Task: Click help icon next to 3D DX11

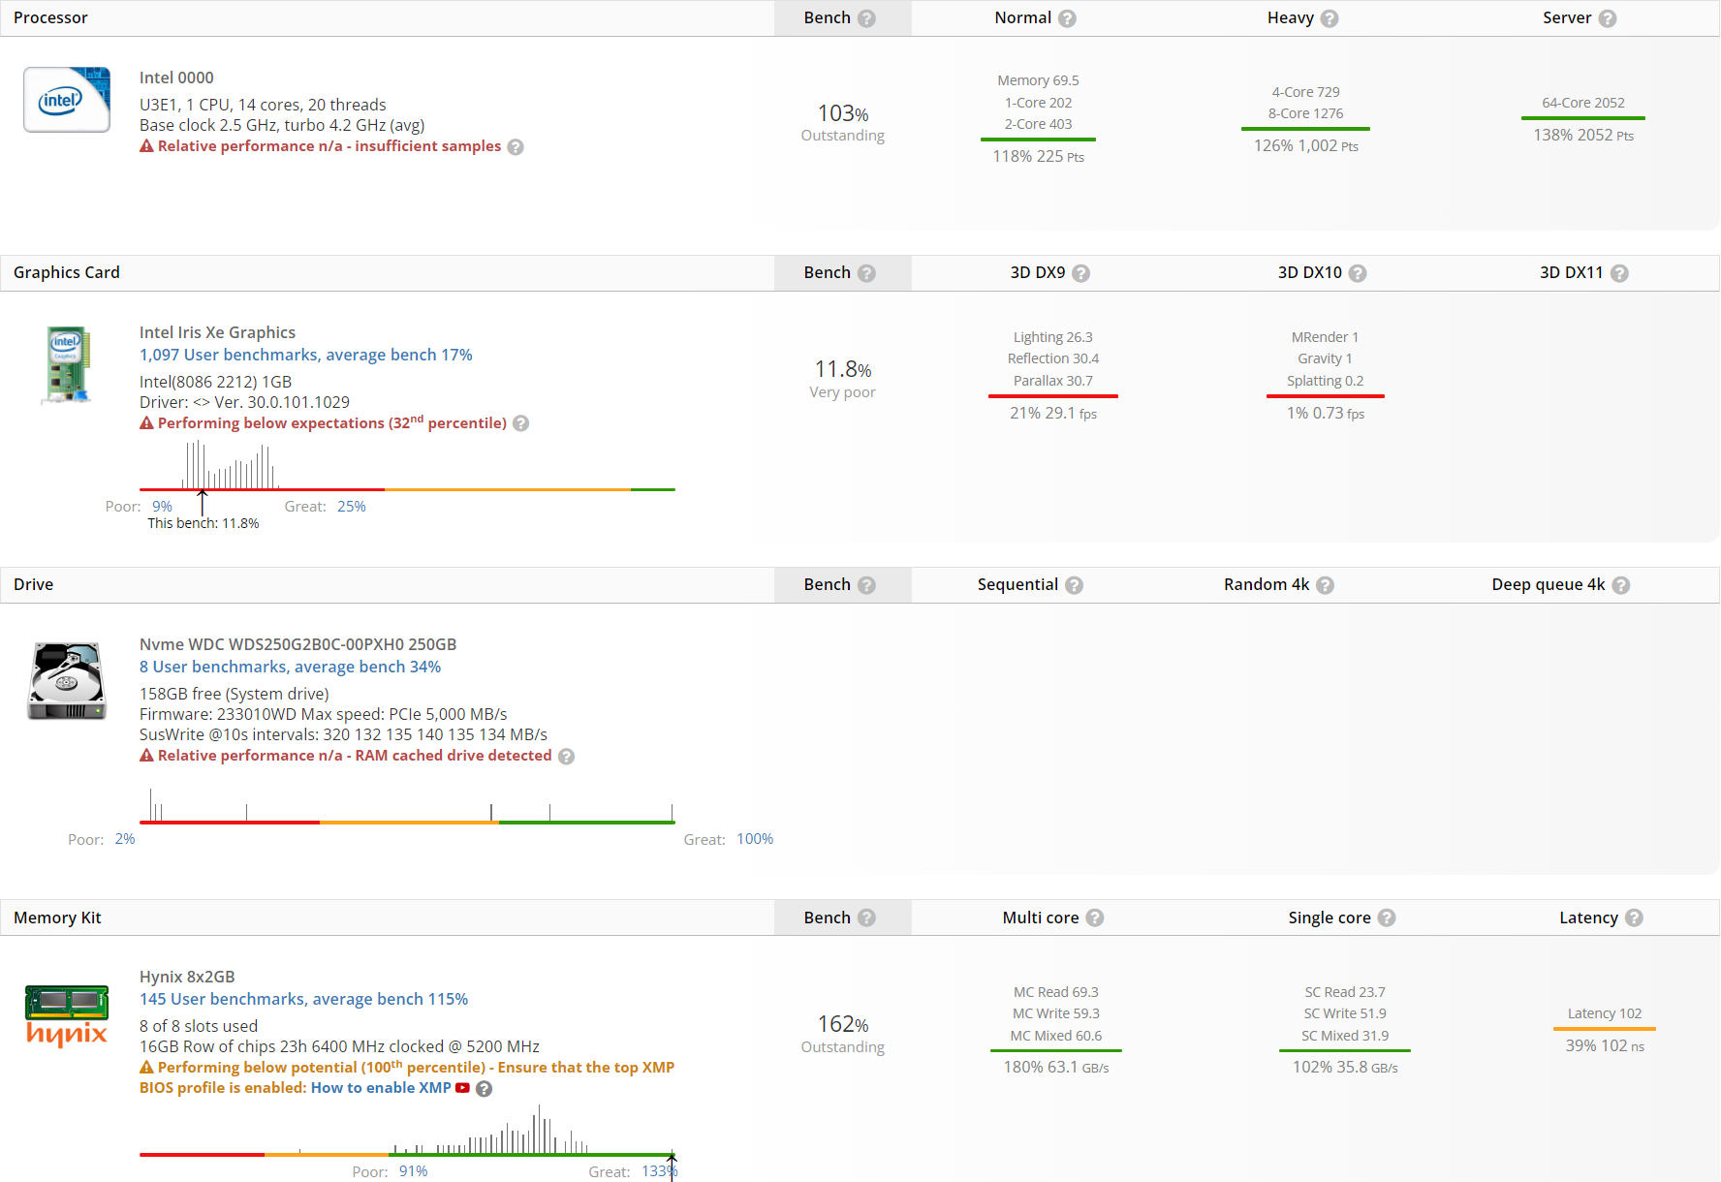Action: pyautogui.click(x=1619, y=273)
